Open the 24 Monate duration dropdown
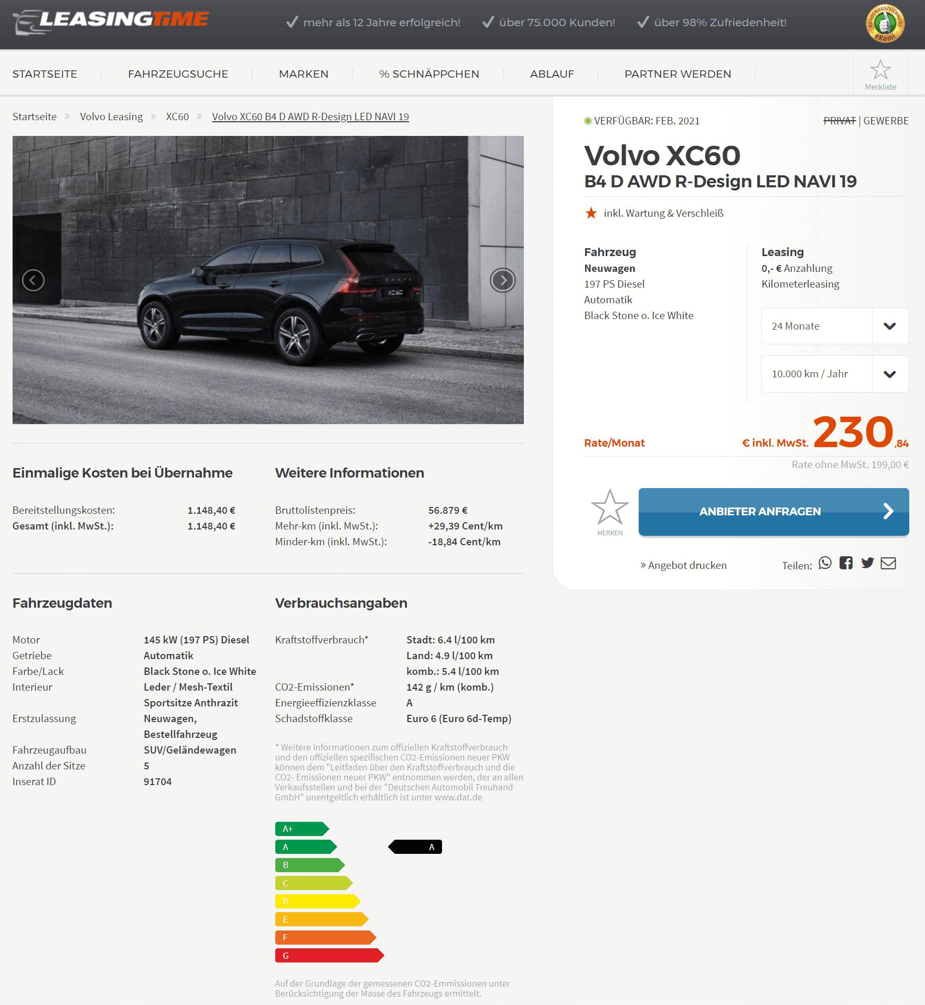Screen dimensions: 925x1005 (x=835, y=326)
